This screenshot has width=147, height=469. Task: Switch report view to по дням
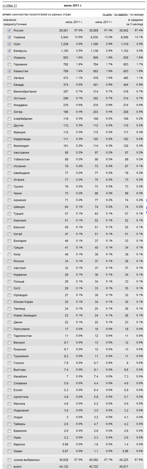[107, 14]
